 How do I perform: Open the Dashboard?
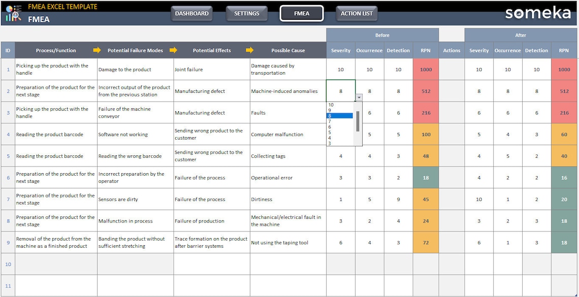[x=191, y=14]
